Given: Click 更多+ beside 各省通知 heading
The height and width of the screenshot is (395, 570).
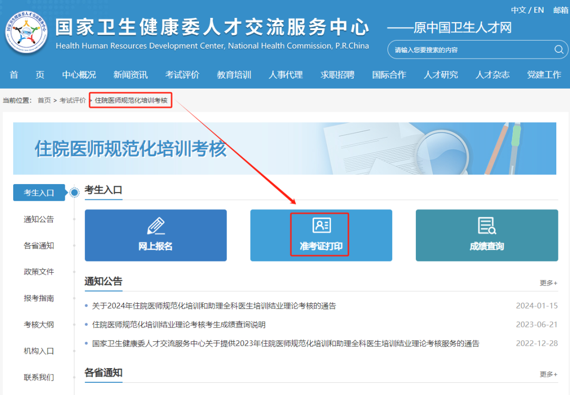Looking at the screenshot, I should [x=548, y=374].
